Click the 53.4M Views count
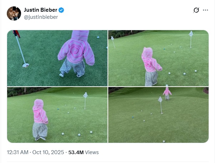This screenshot has height=163, width=215. 84,152
